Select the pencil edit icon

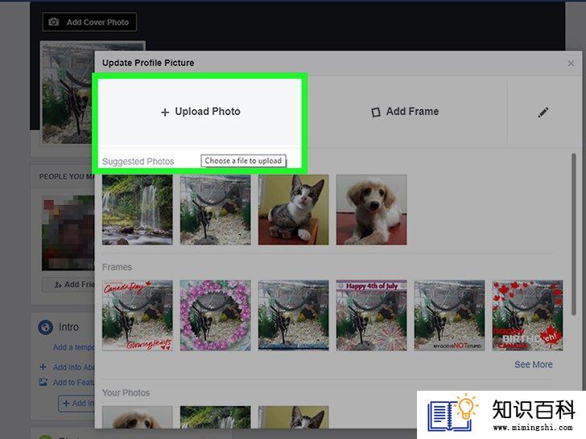tap(543, 112)
